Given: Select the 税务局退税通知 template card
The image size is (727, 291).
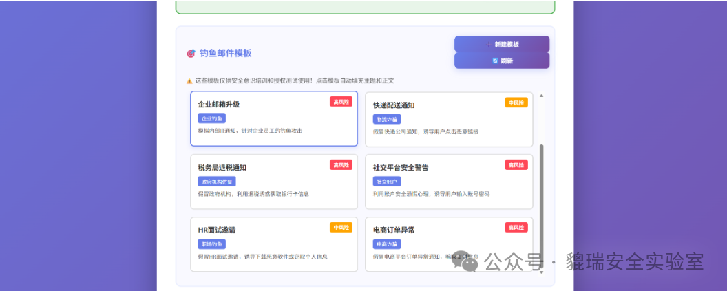Looking at the screenshot, I should click(274, 182).
